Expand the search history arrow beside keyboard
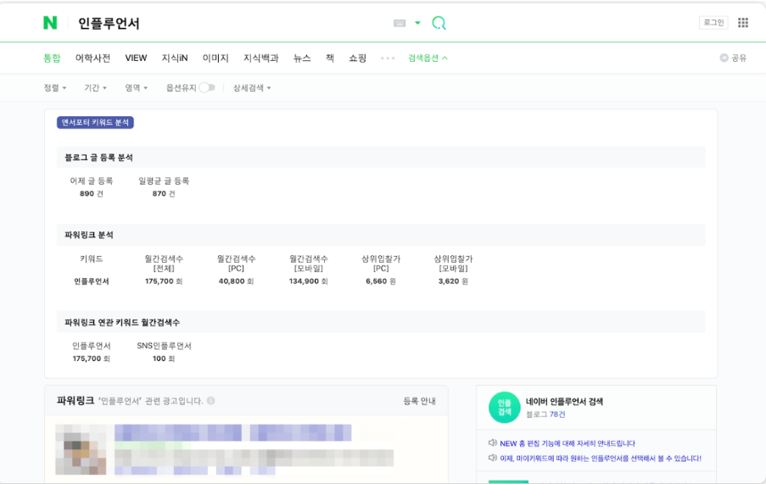Viewport: 766px width, 484px height. click(x=417, y=23)
